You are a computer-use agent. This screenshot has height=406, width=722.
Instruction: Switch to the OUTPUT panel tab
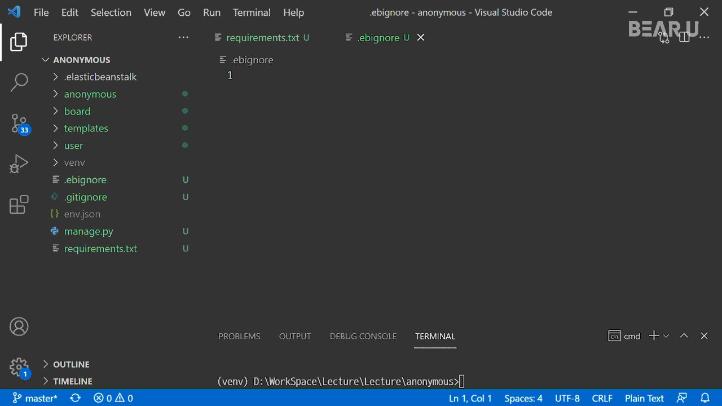point(295,336)
